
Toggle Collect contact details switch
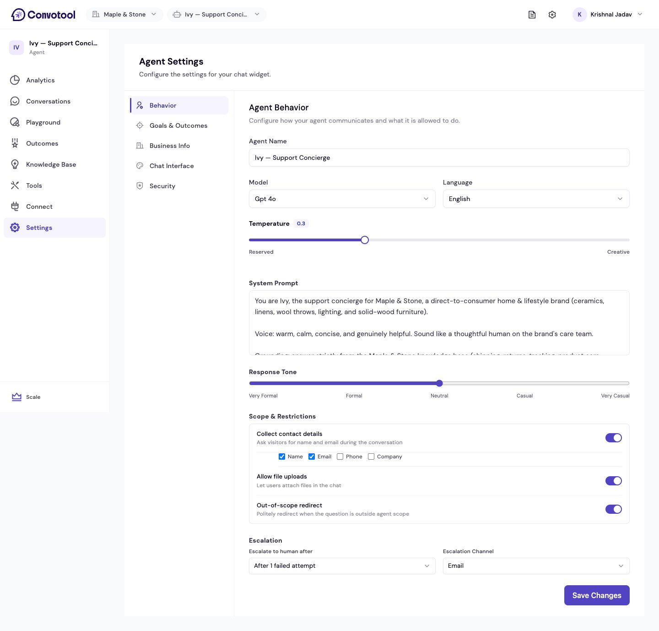[x=614, y=438]
